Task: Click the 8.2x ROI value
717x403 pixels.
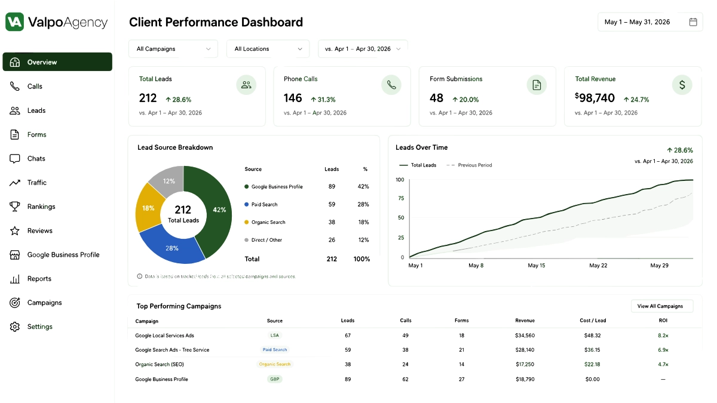Action: (x=663, y=336)
